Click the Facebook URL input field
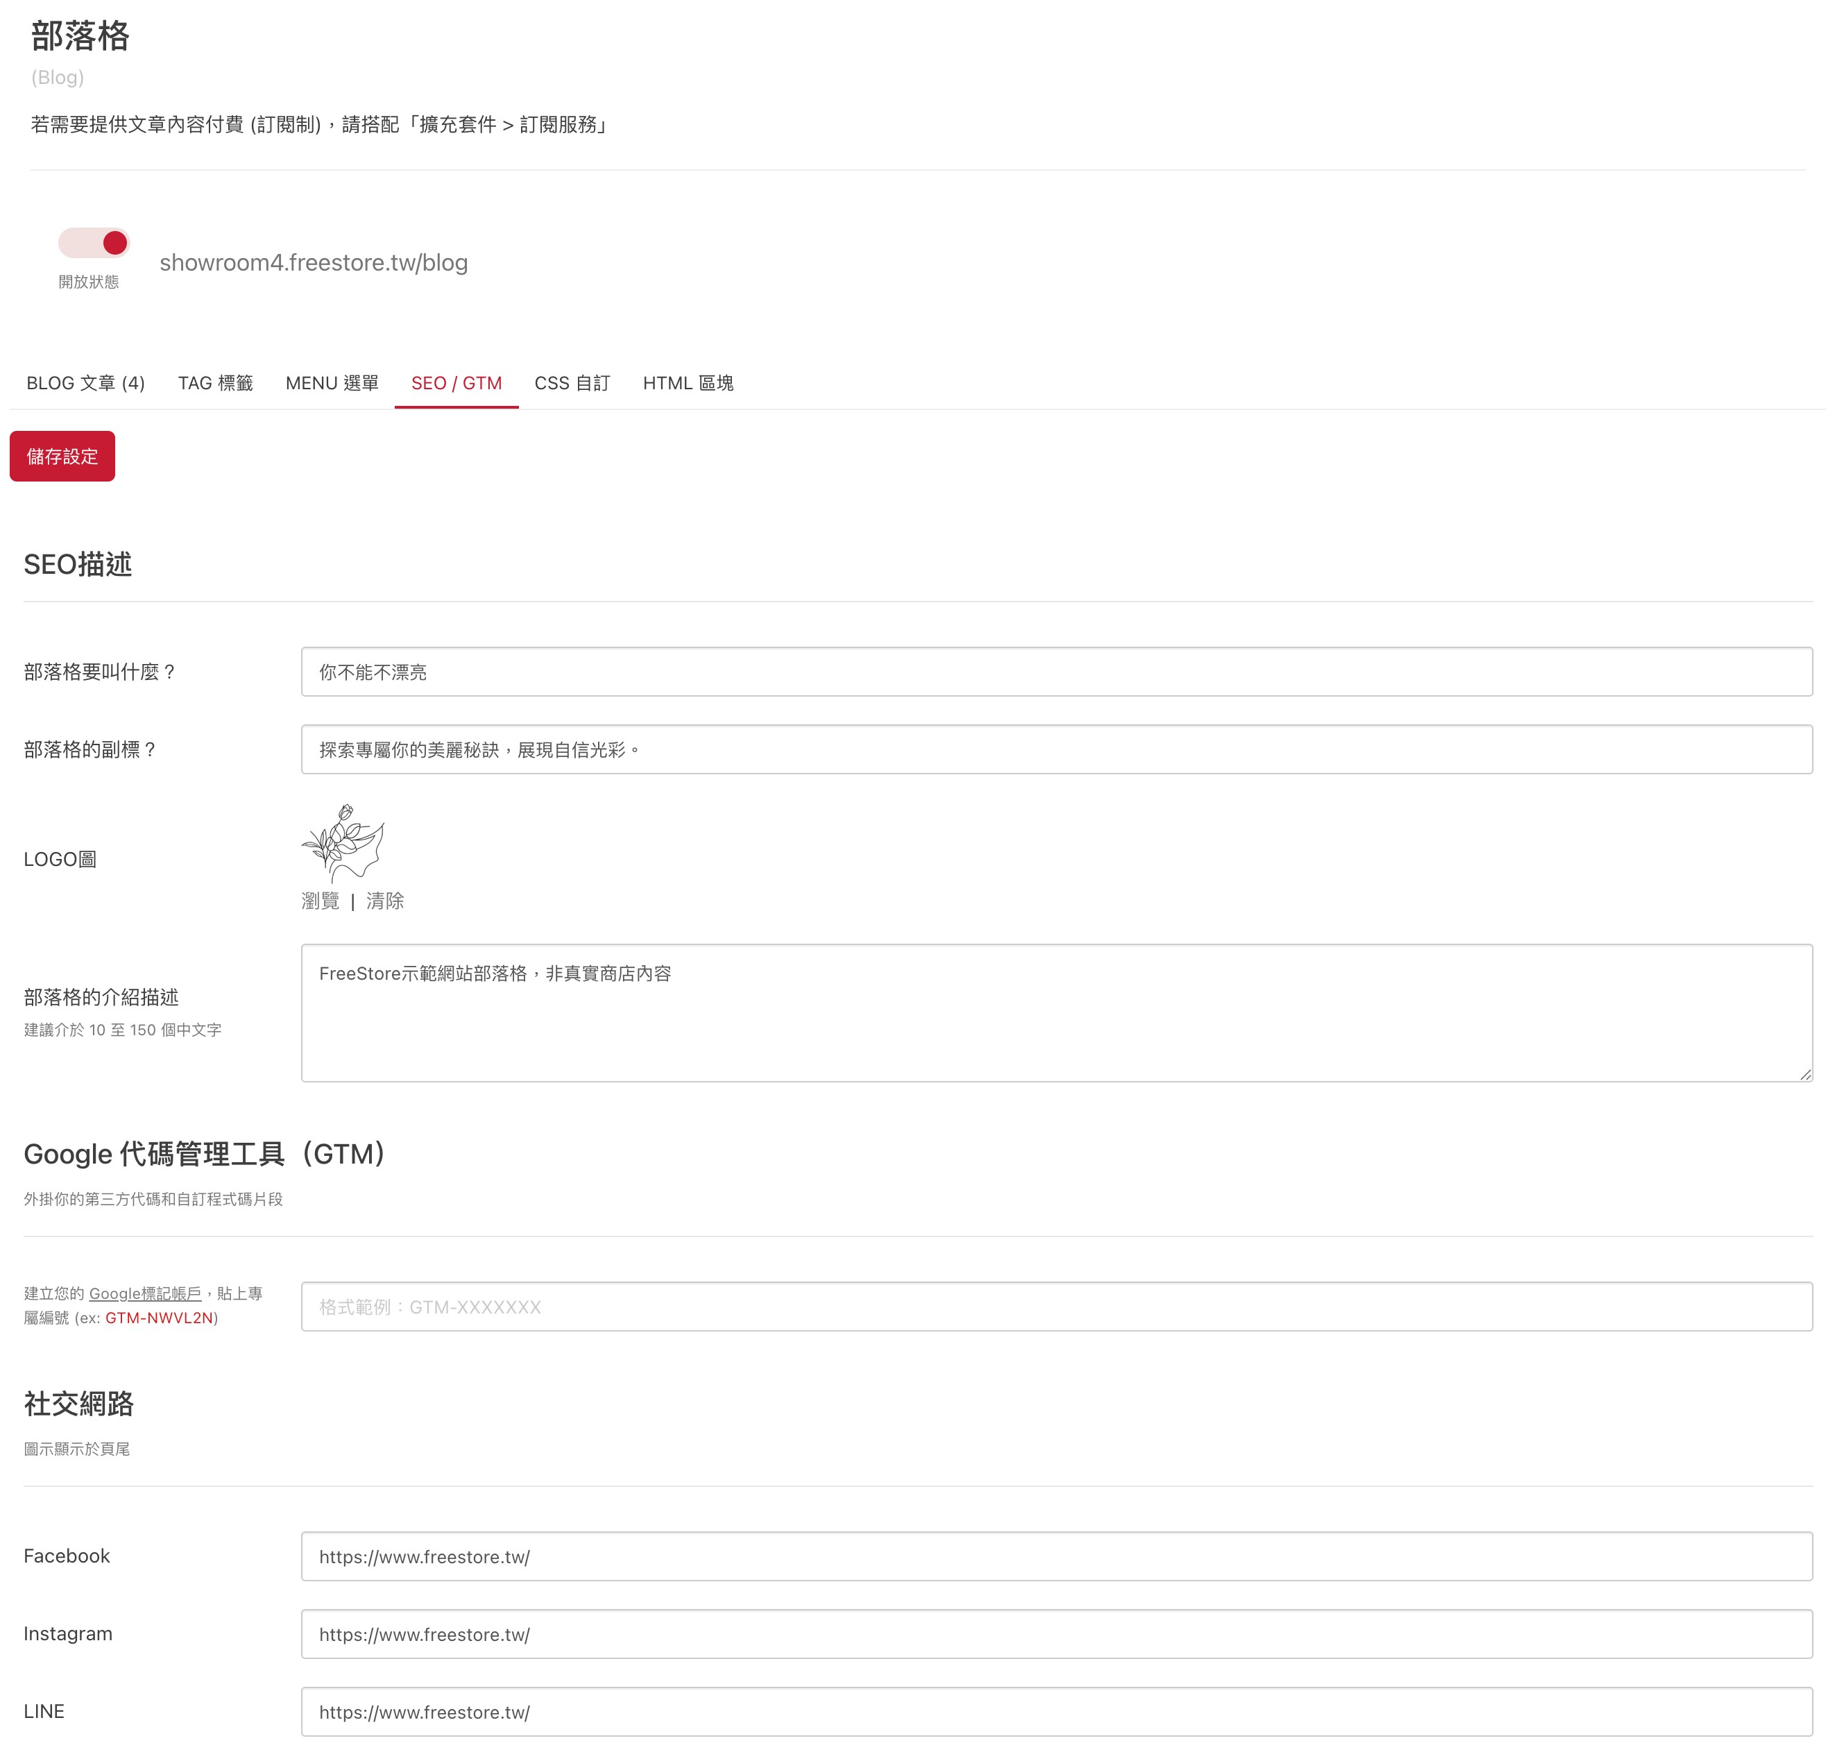The width and height of the screenshot is (1826, 1761). click(x=1057, y=1556)
